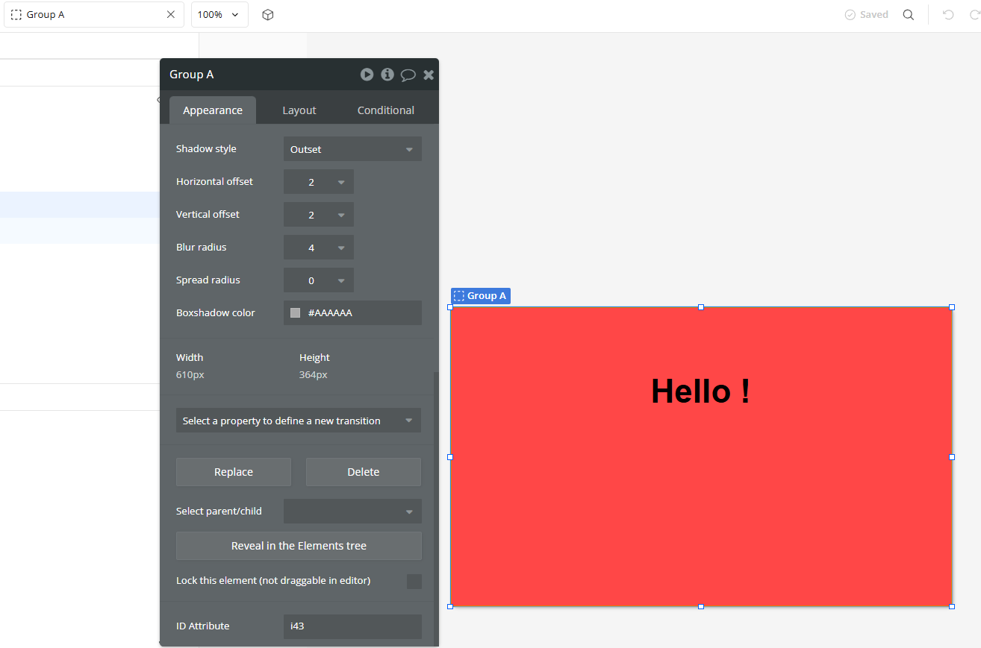Viewport: 981px width, 648px height.
Task: Open the Shadow style dropdown
Action: click(x=352, y=148)
